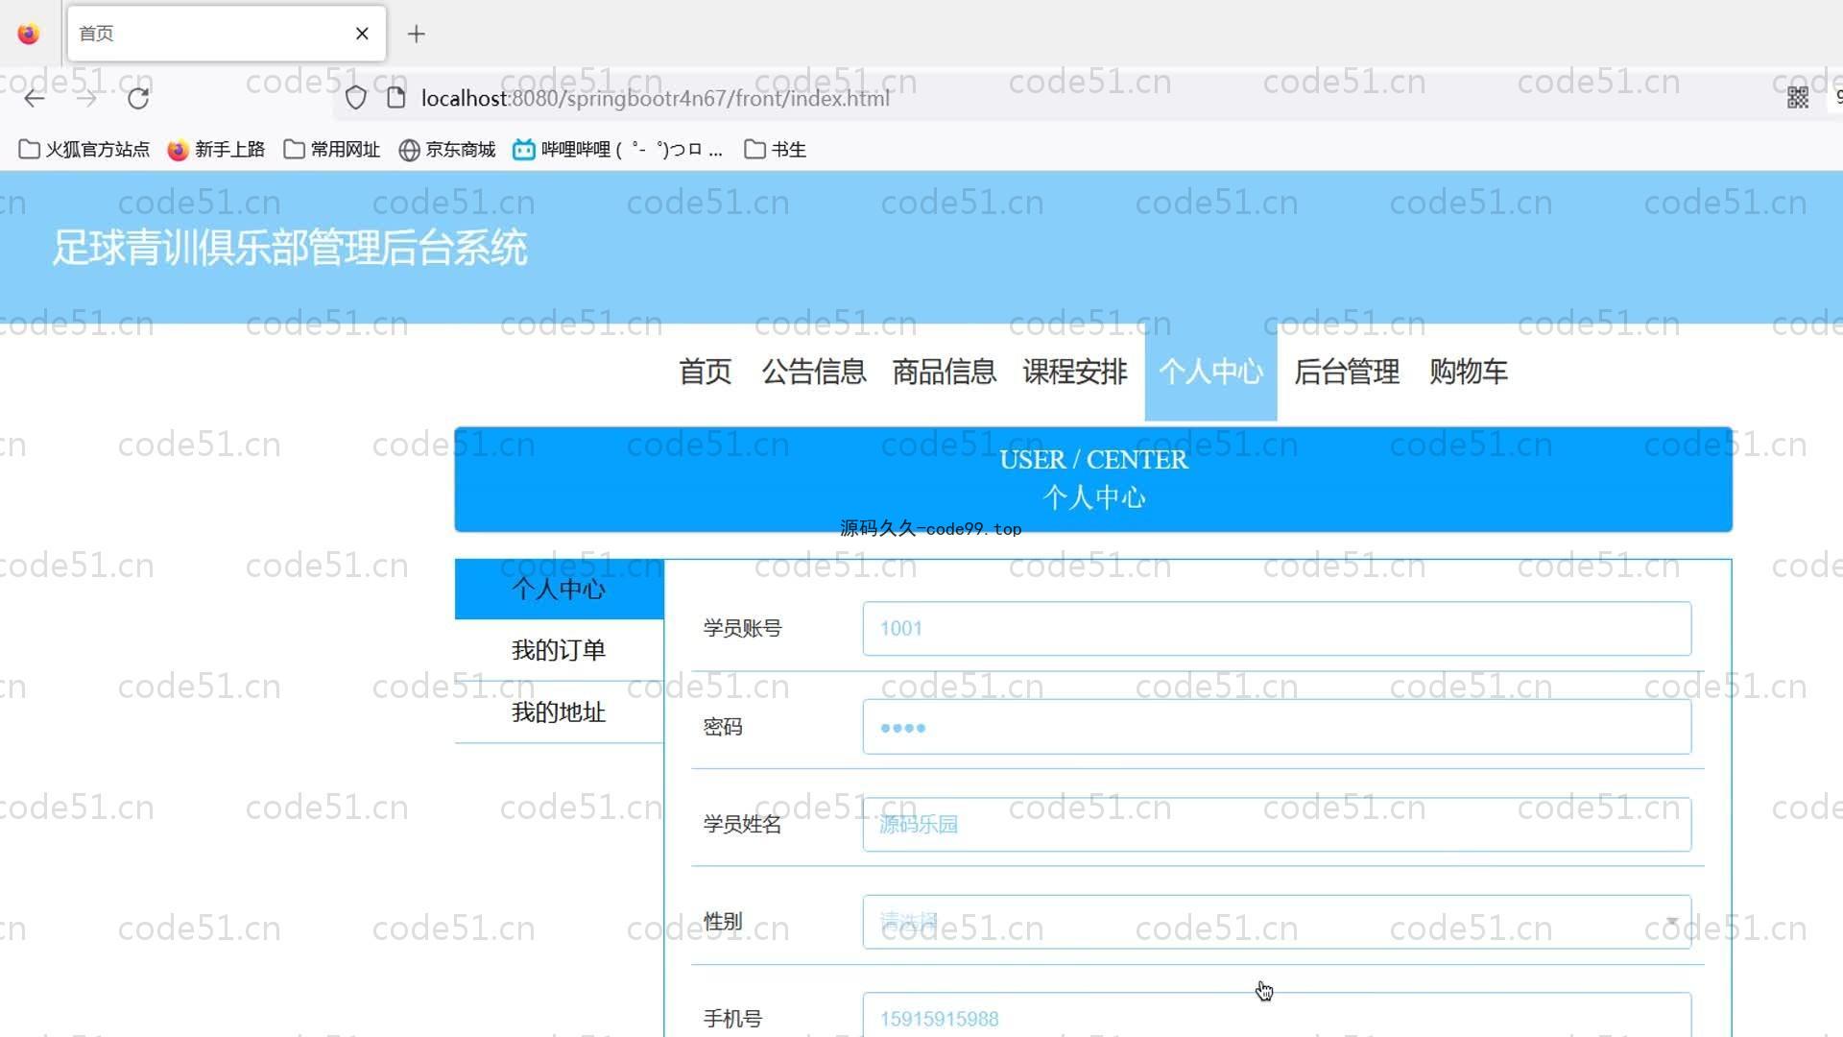1843x1037 pixels.
Task: Open the 性别 dropdown selector
Action: tap(1277, 922)
